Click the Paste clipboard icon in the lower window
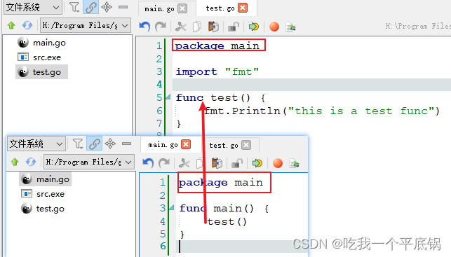 point(217,163)
